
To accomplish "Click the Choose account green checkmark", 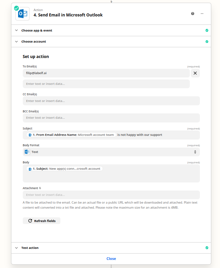I will tap(207, 42).
